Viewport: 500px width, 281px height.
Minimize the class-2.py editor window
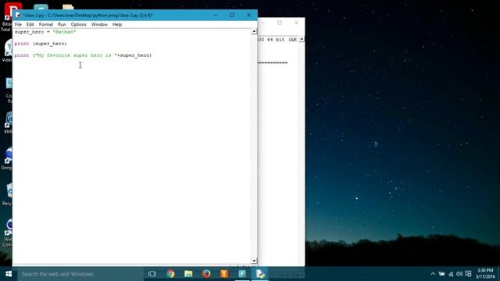tap(216, 15)
